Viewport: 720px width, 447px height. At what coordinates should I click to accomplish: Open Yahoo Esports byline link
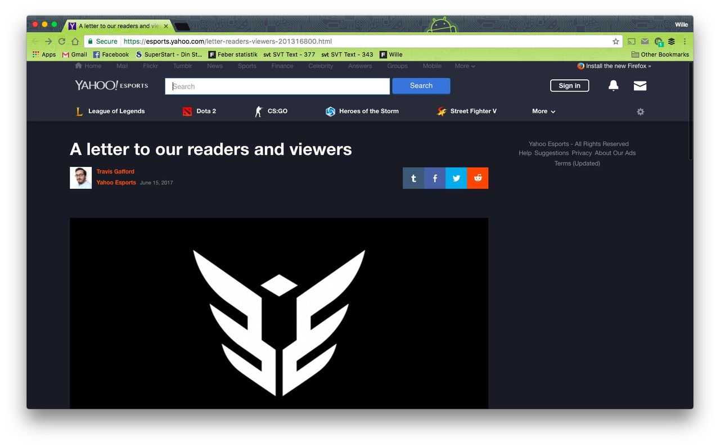click(116, 183)
